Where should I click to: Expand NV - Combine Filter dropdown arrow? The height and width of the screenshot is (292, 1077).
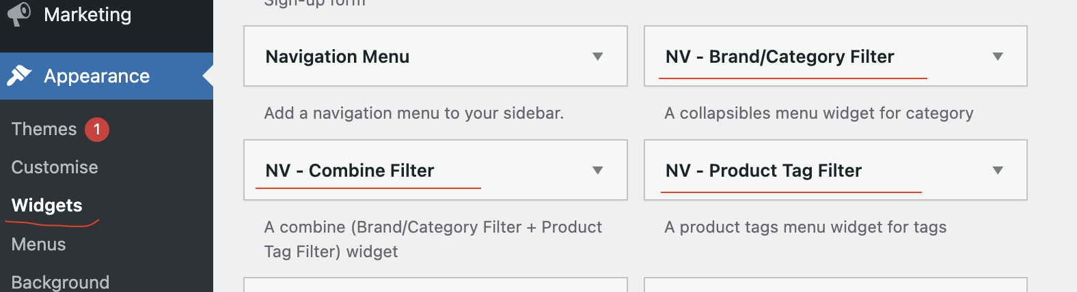[598, 171]
